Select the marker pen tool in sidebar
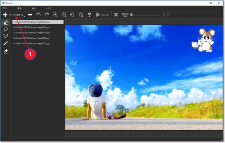This screenshot has width=225, height=143. 5,22
